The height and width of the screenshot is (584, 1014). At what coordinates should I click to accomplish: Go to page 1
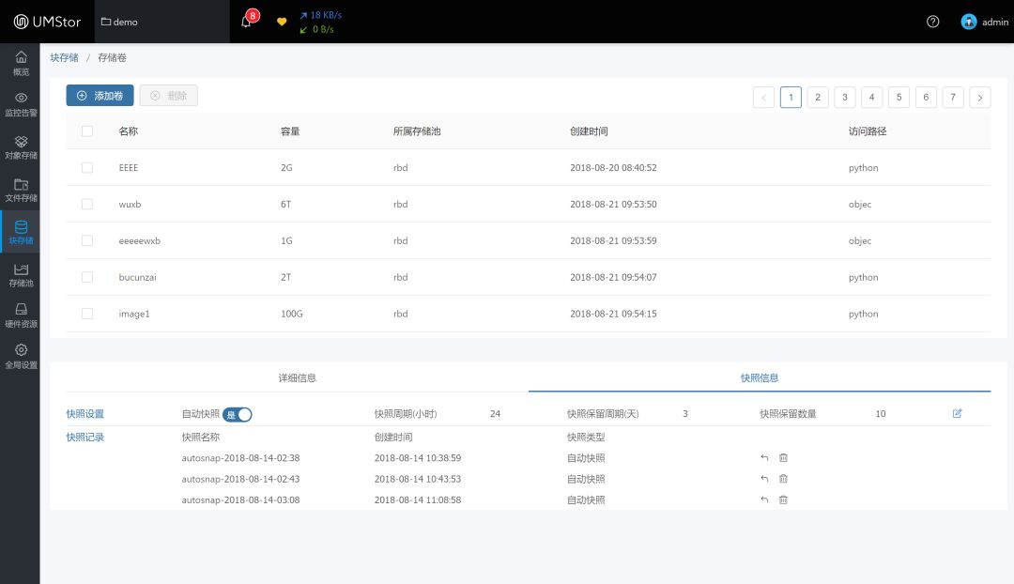791,98
